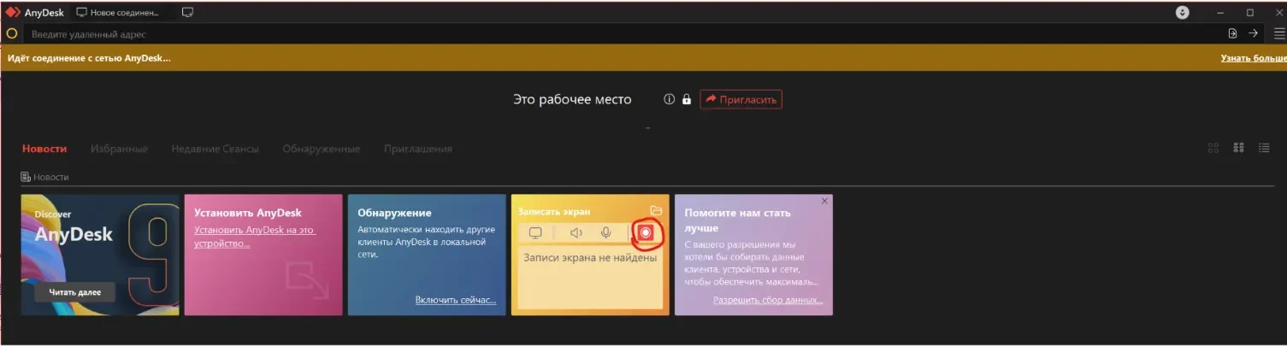Close the 'Помогите нам стать лучше' card
Image resolution: width=1287 pixels, height=346 pixels.
click(x=824, y=201)
